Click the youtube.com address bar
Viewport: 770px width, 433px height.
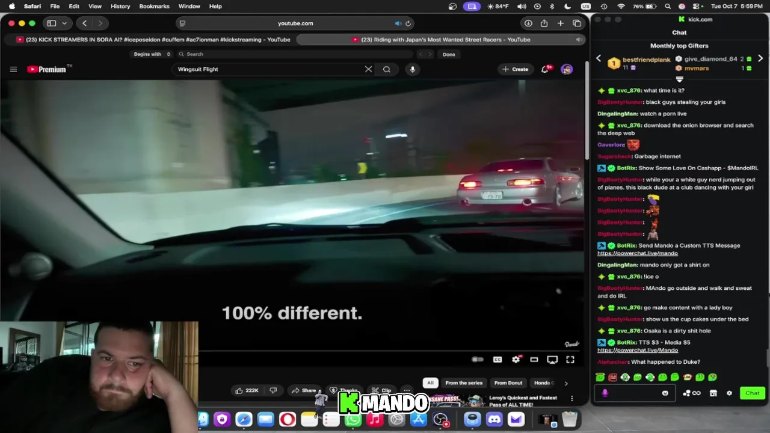click(x=295, y=23)
